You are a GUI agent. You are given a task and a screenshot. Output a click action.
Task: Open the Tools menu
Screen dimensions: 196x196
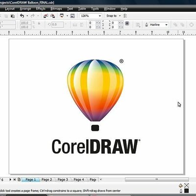(95, 9)
